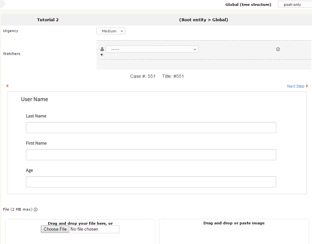Screen dimensions: 312x244
Task: Click the red arrow after Next Step
Action: [x=307, y=86]
